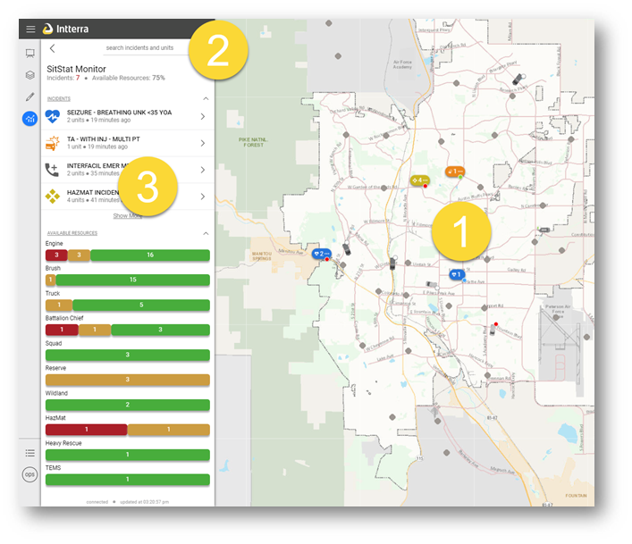The width and height of the screenshot is (632, 544).
Task: Click the red HazMat segment showing 1
Action: pyautogui.click(x=86, y=430)
